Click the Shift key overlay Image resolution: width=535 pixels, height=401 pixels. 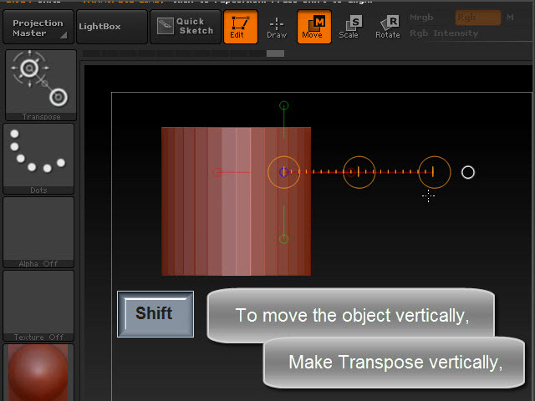[x=155, y=314]
